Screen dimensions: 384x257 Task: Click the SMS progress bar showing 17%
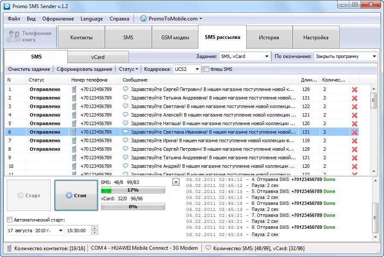point(133,190)
